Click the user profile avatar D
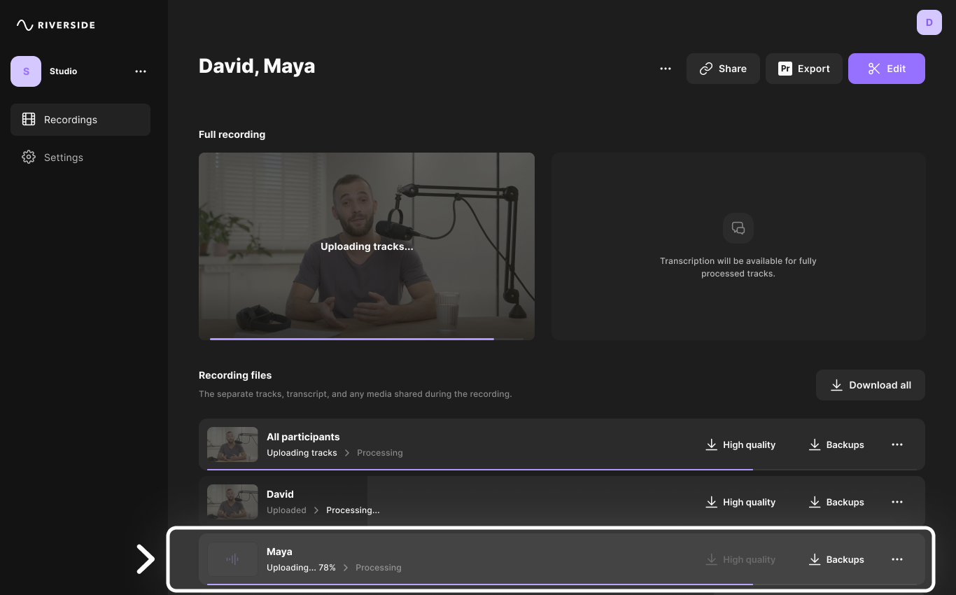Image resolution: width=956 pixels, height=595 pixels. click(929, 22)
